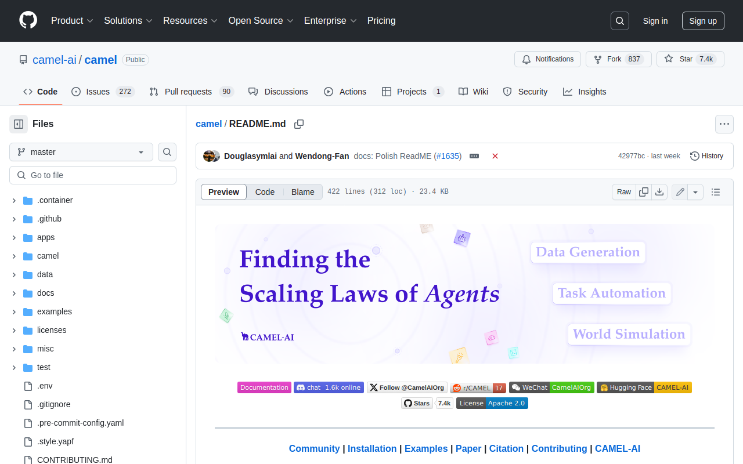Switch to Blame view

(x=303, y=192)
